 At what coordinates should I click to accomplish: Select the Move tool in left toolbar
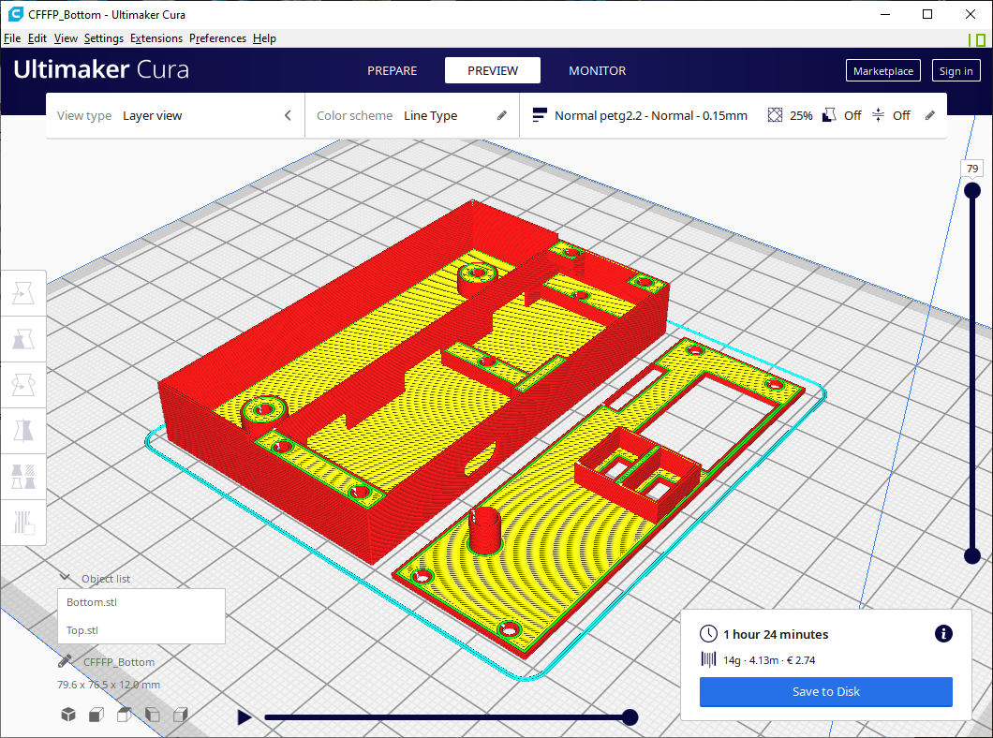[23, 293]
